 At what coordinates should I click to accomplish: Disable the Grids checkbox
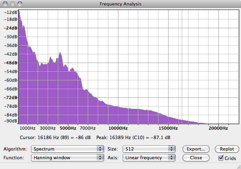(x=221, y=158)
